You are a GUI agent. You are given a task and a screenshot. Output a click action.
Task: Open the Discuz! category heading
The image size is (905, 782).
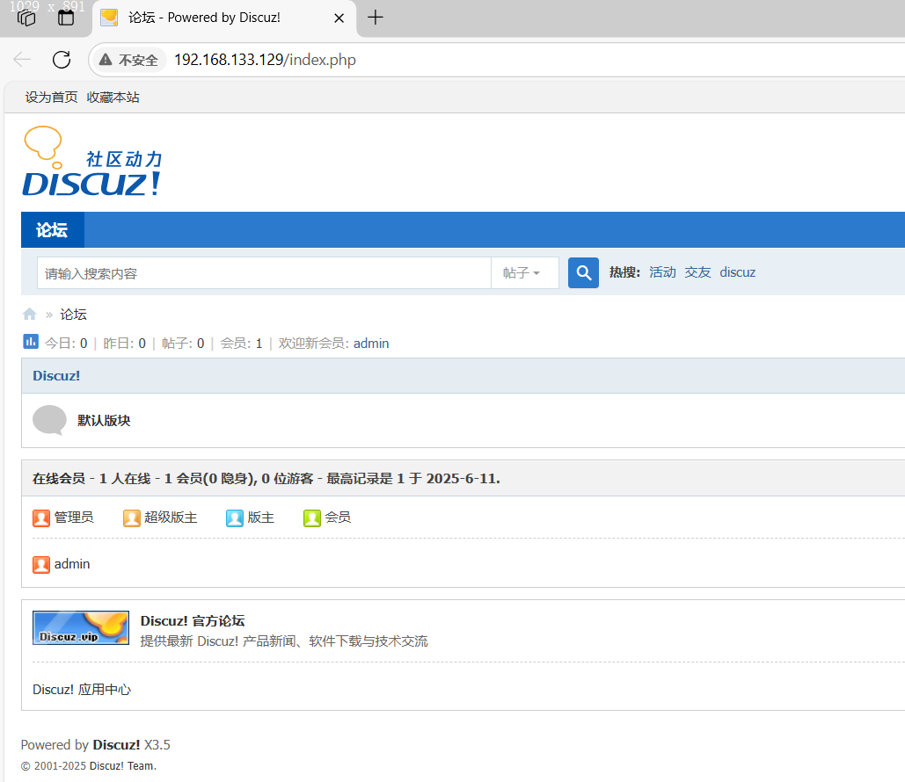pos(56,375)
